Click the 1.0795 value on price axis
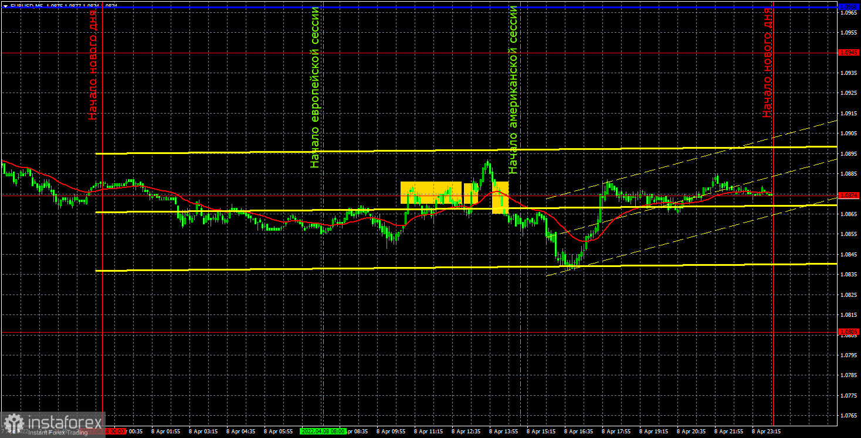 click(x=849, y=355)
